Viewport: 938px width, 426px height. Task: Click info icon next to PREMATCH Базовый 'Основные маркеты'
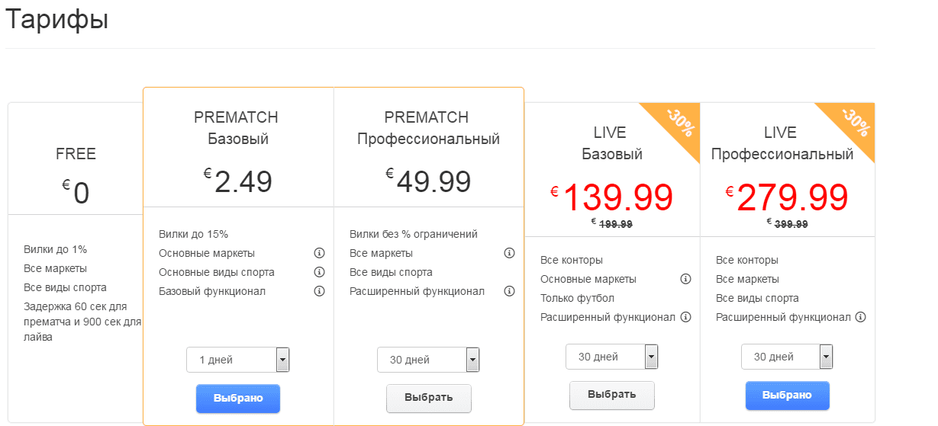pyautogui.click(x=319, y=253)
